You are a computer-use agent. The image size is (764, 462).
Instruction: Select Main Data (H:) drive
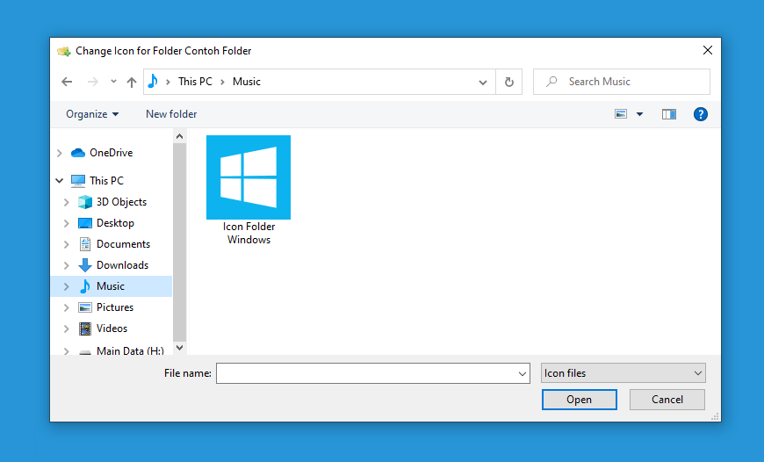(130, 350)
